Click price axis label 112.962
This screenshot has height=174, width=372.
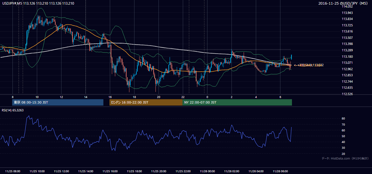(347, 69)
